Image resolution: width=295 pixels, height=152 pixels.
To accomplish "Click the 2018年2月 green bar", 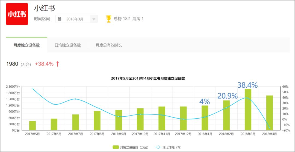I will pyautogui.click(x=226, y=115).
